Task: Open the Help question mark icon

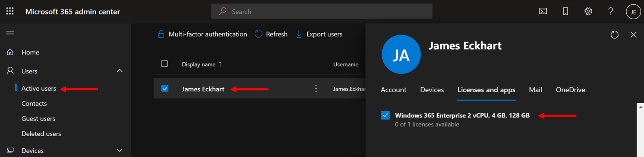Action: pos(610,11)
